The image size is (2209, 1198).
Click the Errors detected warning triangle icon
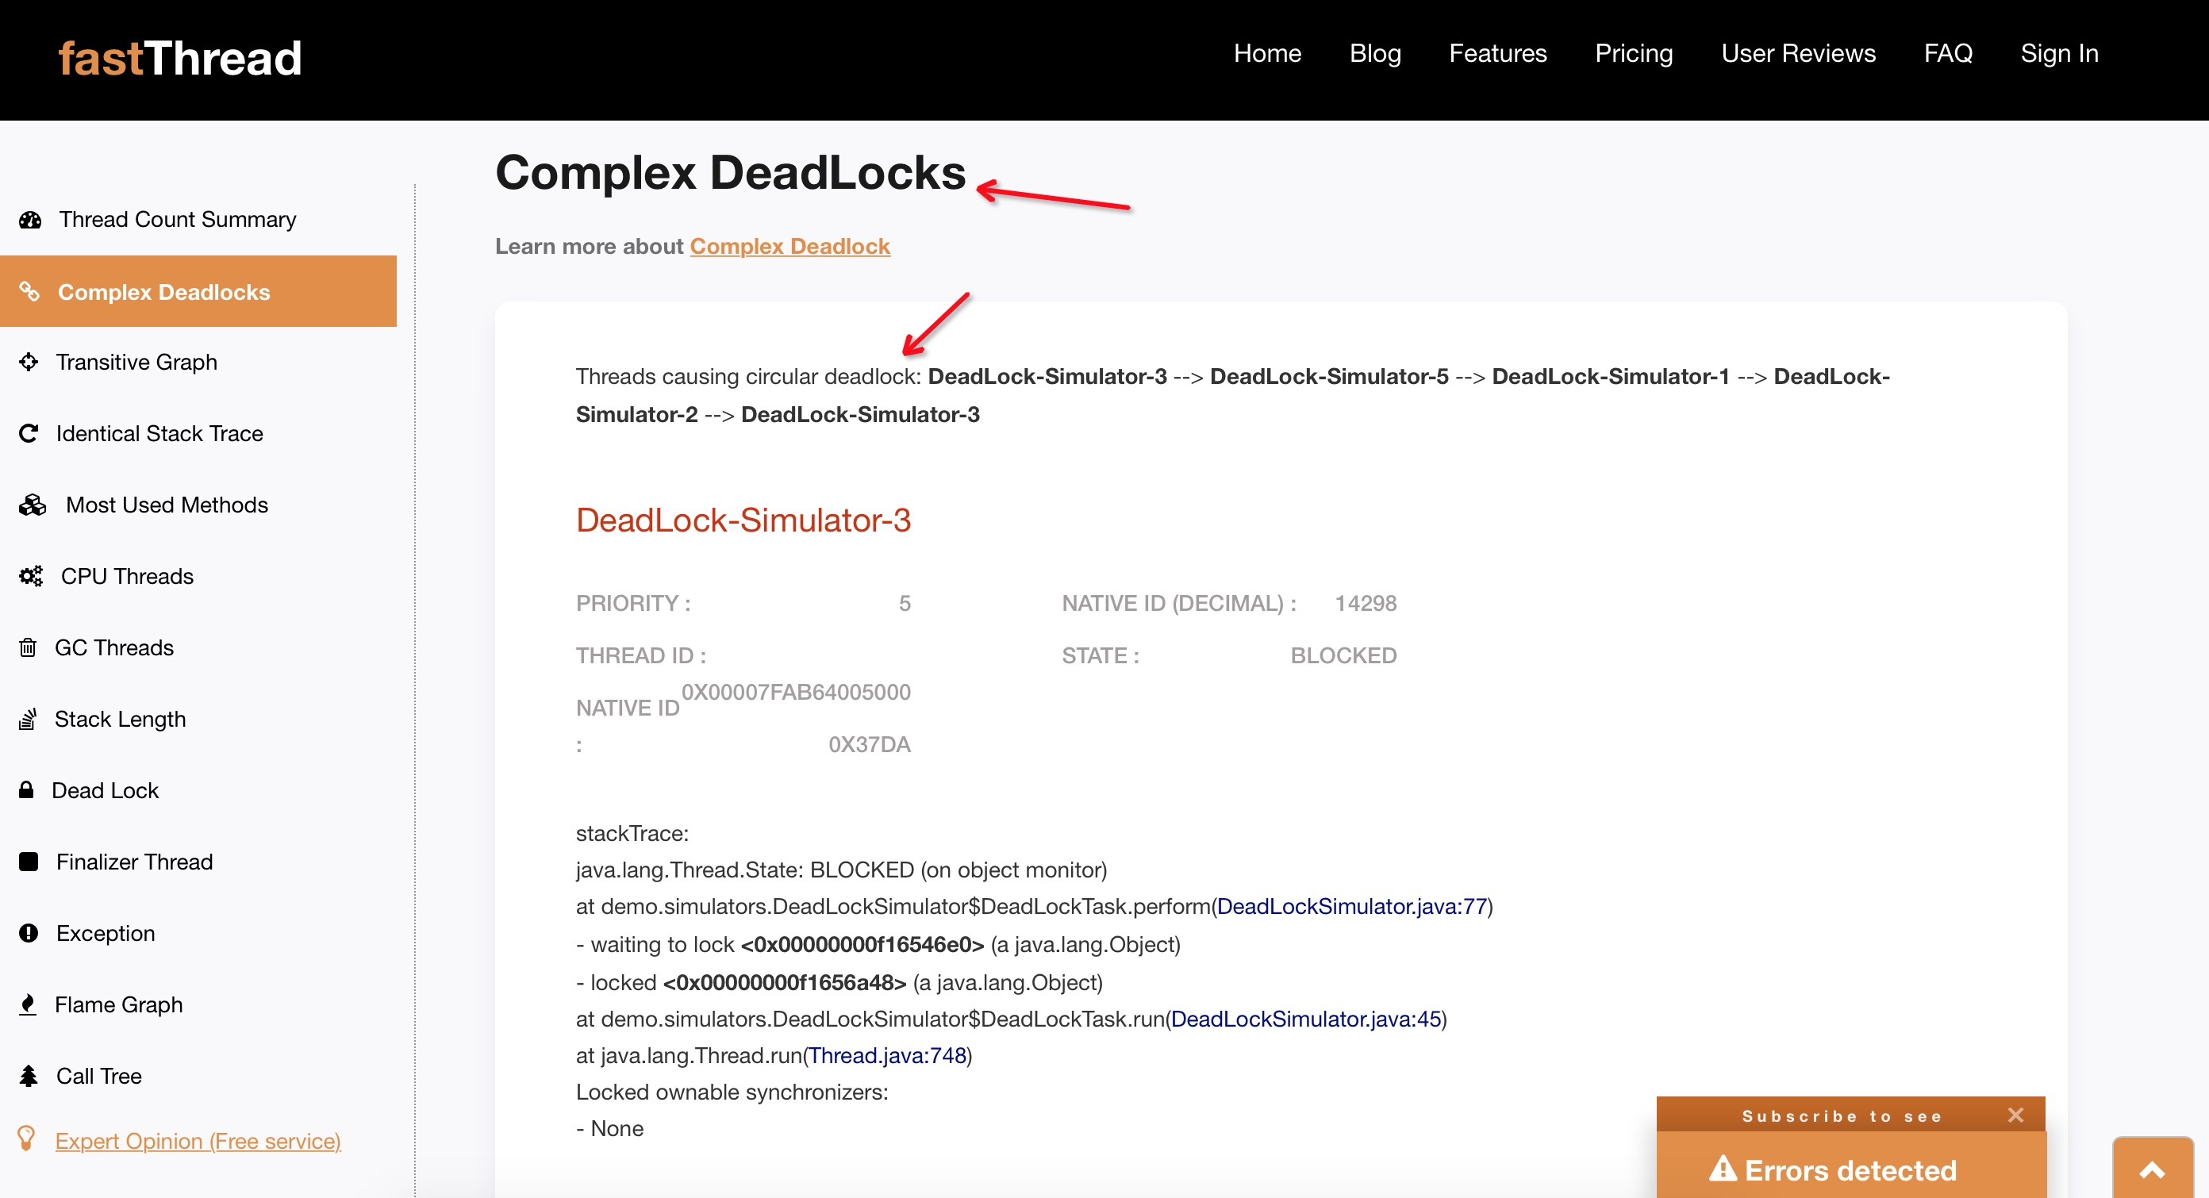pos(1723,1169)
